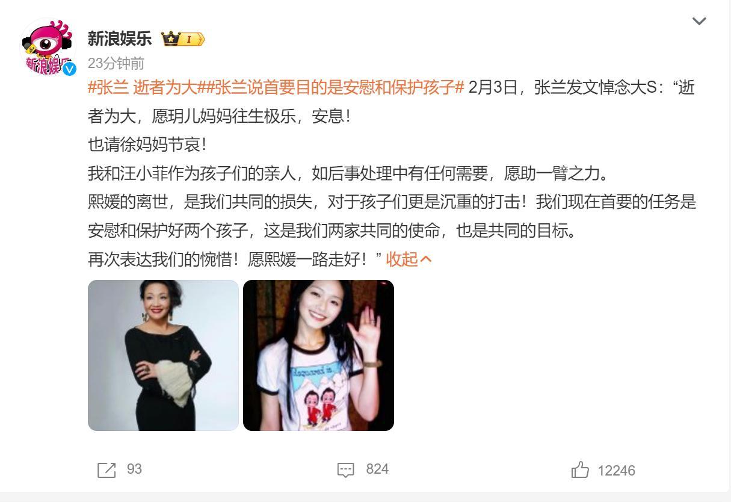731x502 pixels.
Task: Open the 23分钟前 timestamp link
Action: pos(116,64)
